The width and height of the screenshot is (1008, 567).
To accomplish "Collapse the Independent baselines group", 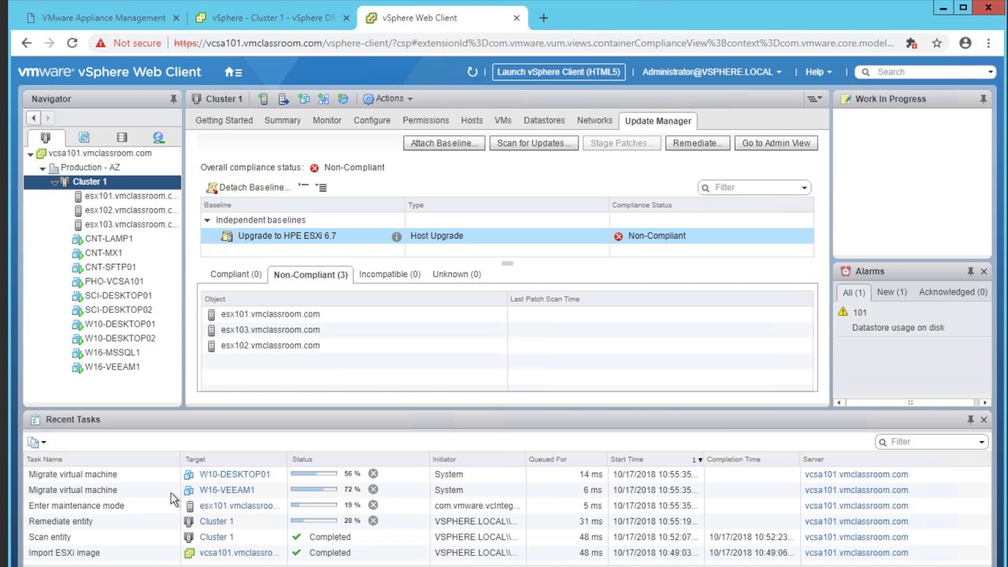I will click(x=207, y=220).
